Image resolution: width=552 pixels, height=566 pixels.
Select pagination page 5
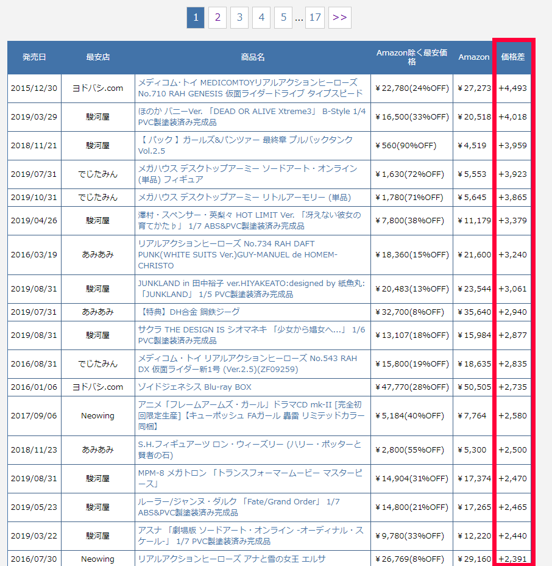point(283,18)
